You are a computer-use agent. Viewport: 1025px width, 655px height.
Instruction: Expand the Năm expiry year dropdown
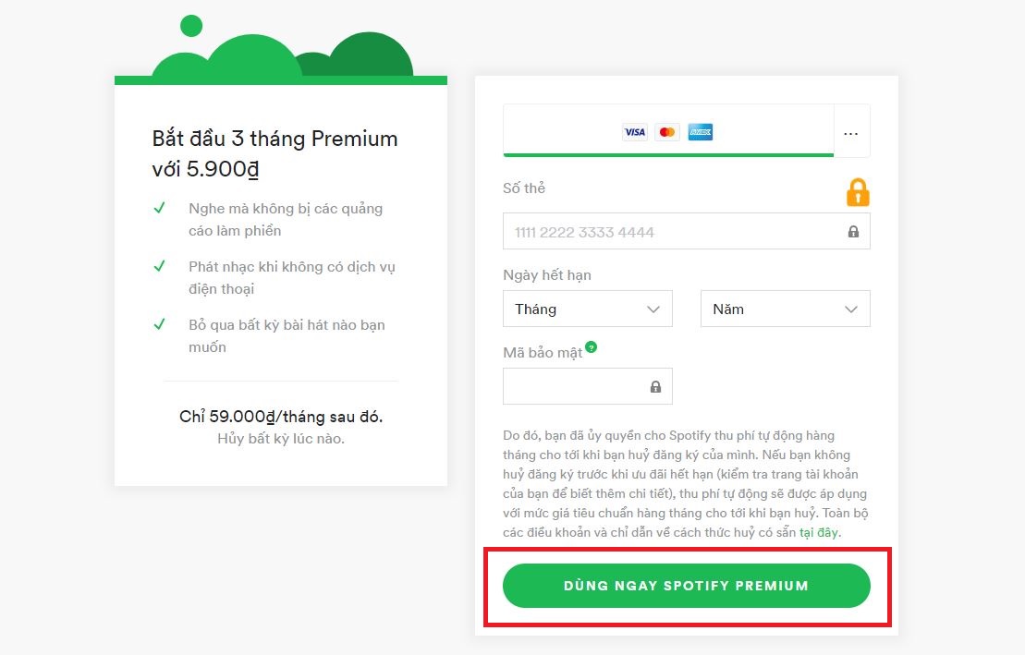coord(786,309)
